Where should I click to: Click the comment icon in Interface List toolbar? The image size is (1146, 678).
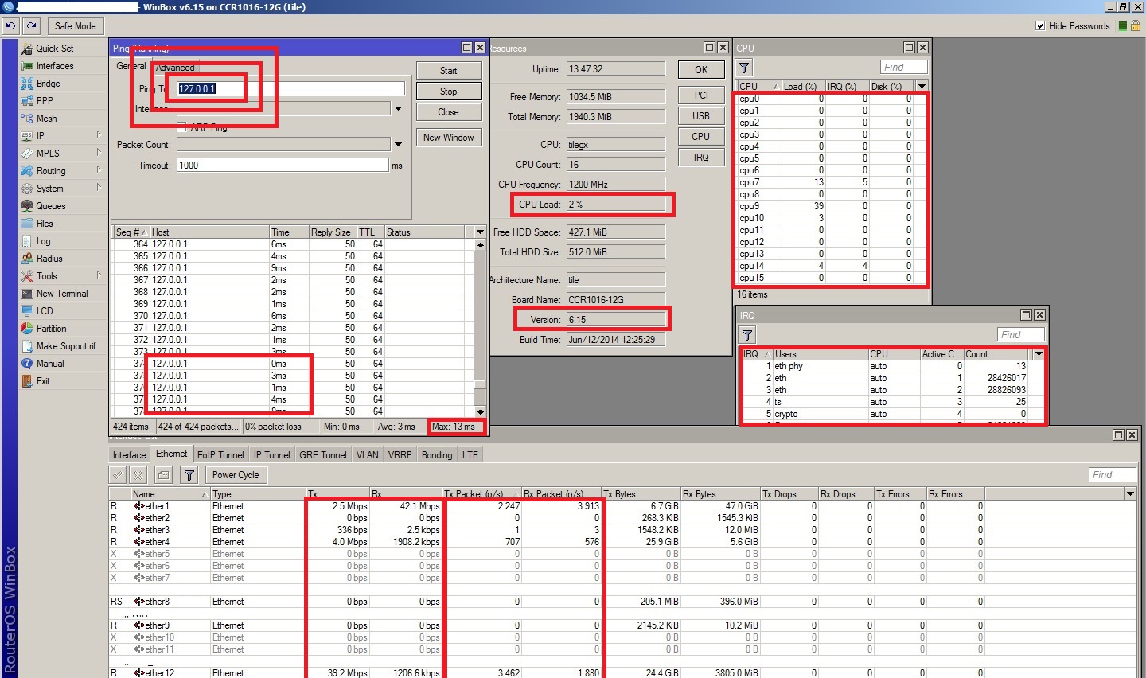163,475
